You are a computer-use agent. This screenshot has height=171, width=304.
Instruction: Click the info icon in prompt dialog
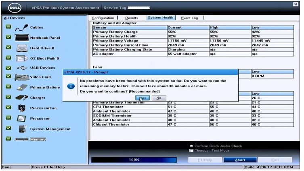(x=71, y=86)
